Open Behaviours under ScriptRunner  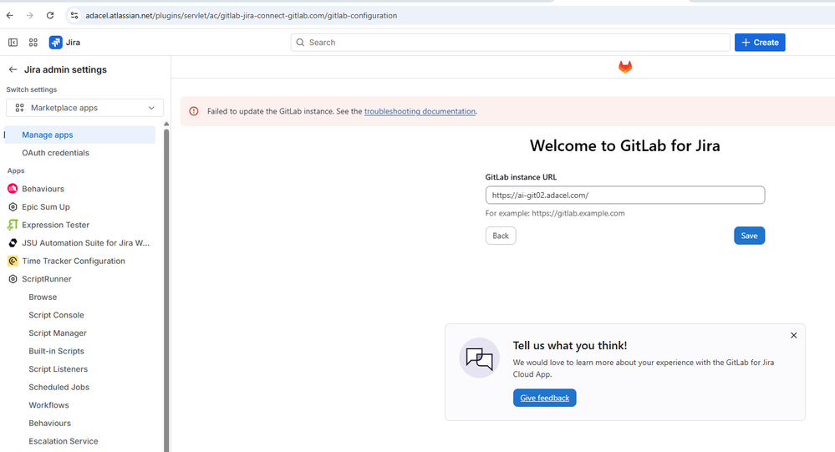pos(49,424)
